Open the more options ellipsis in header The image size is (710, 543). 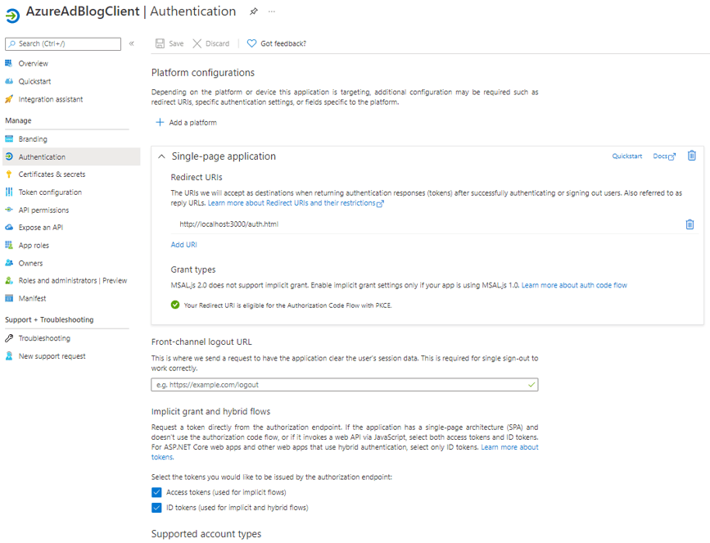pos(272,11)
